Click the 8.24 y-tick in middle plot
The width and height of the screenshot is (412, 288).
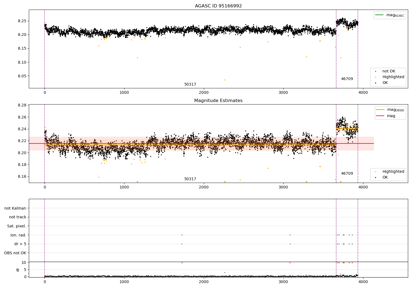coord(22,129)
